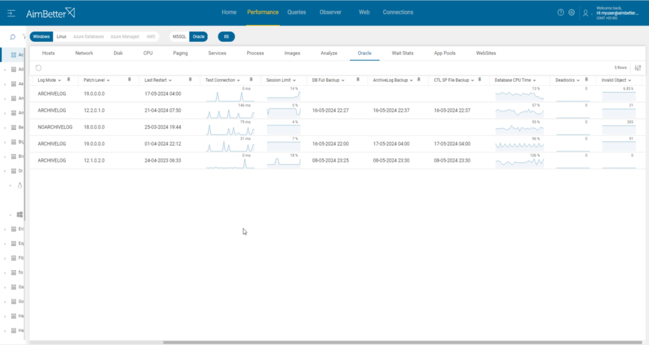This screenshot has width=649, height=345.
Task: Pin the DB Full Backup column
Action: (358, 79)
